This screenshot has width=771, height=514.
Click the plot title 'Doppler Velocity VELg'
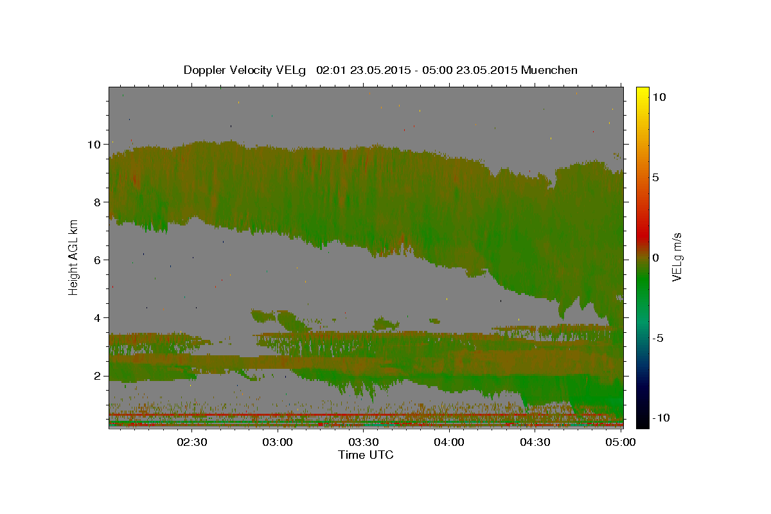point(244,71)
